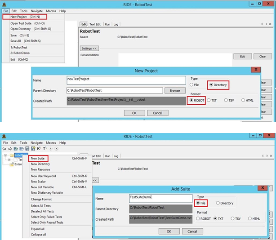Select File type in New Project dialog
Screen dimensions: 276x240
[194, 85]
